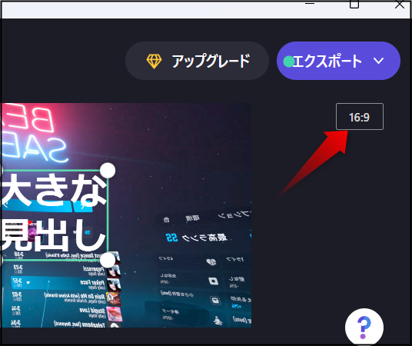Click the アップグレード upgrade button
Screen dimensions: 412x346
[197, 61]
